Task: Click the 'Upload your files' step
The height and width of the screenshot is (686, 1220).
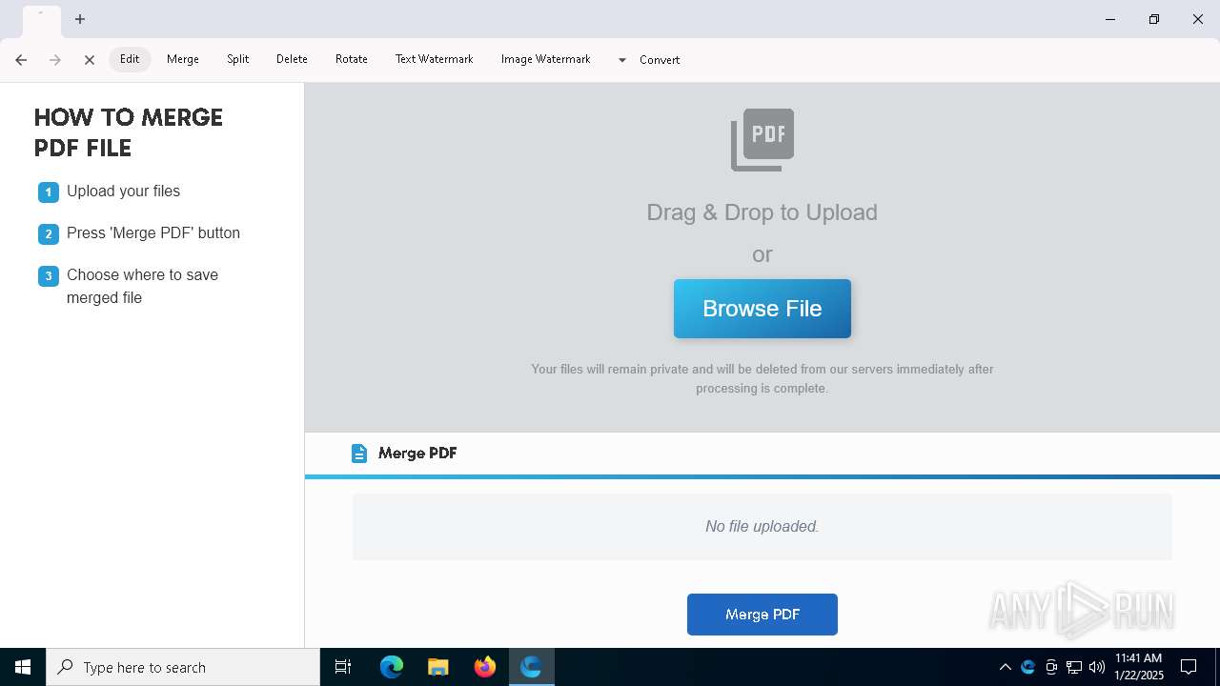Action: [x=123, y=192]
